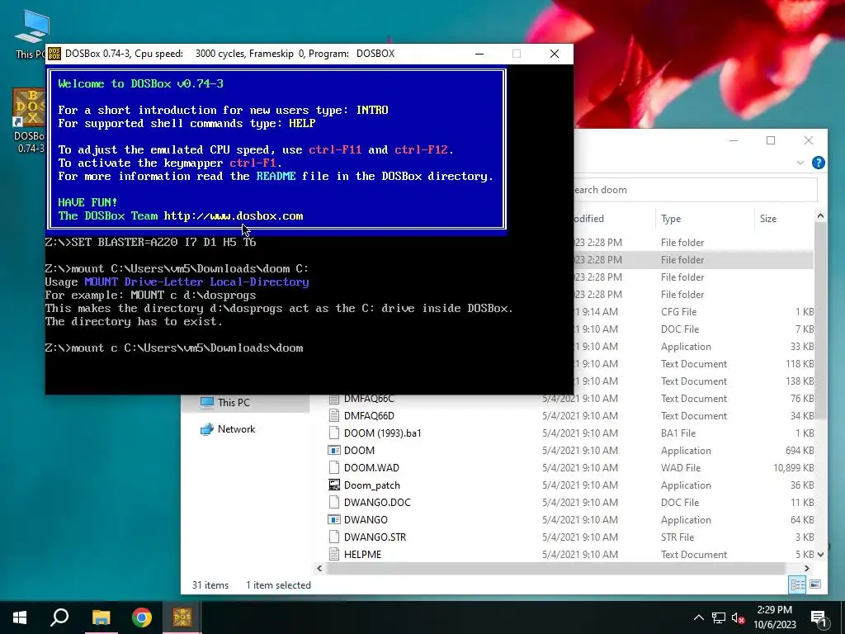Image resolution: width=845 pixels, height=634 pixels.
Task: Select the DMFAQ66D text file
Action: 369,416
